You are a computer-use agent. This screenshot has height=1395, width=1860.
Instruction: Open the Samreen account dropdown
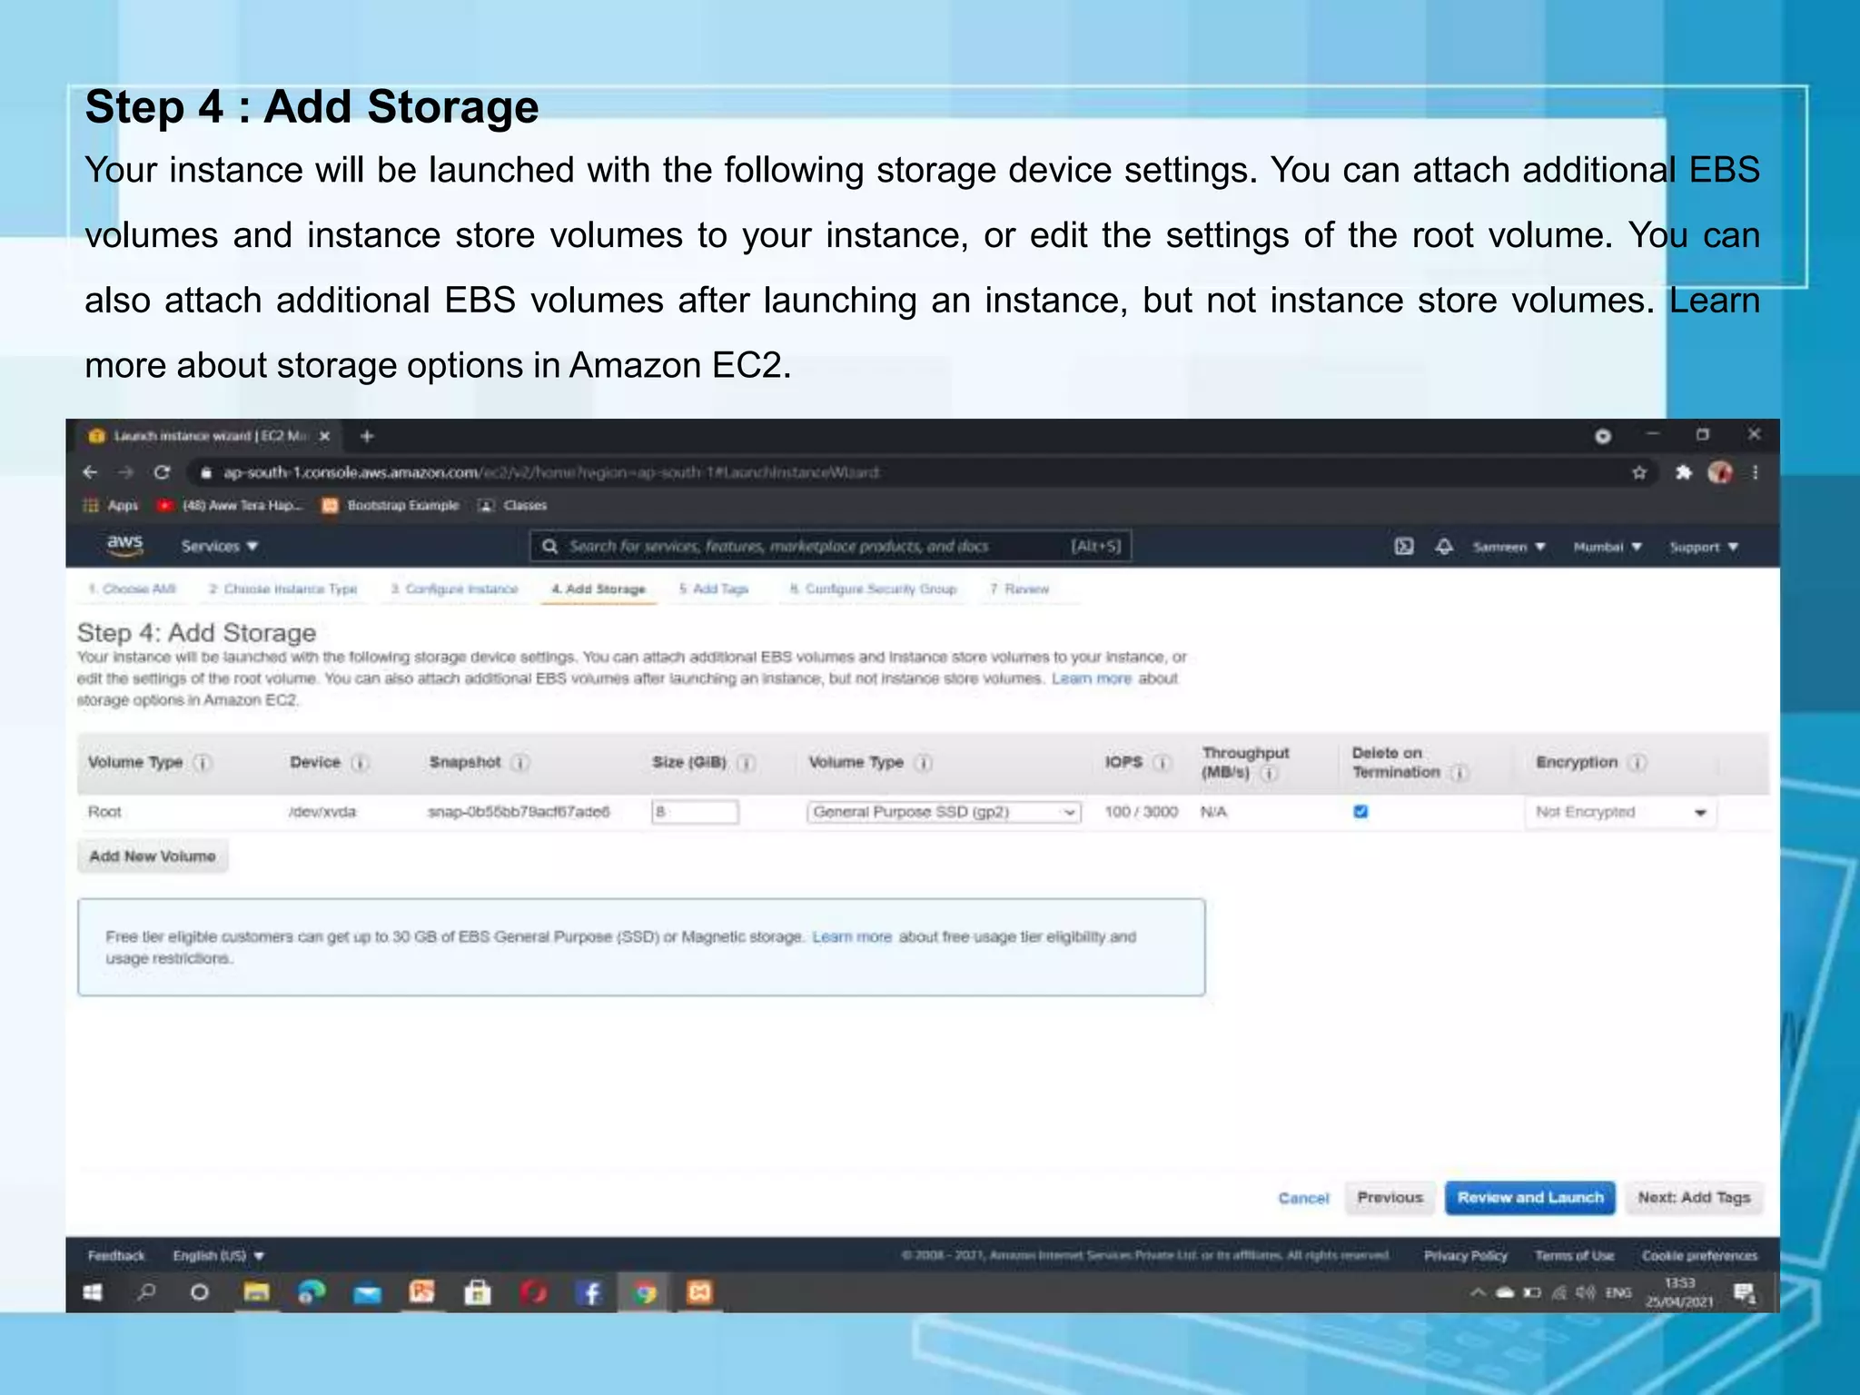(1509, 547)
